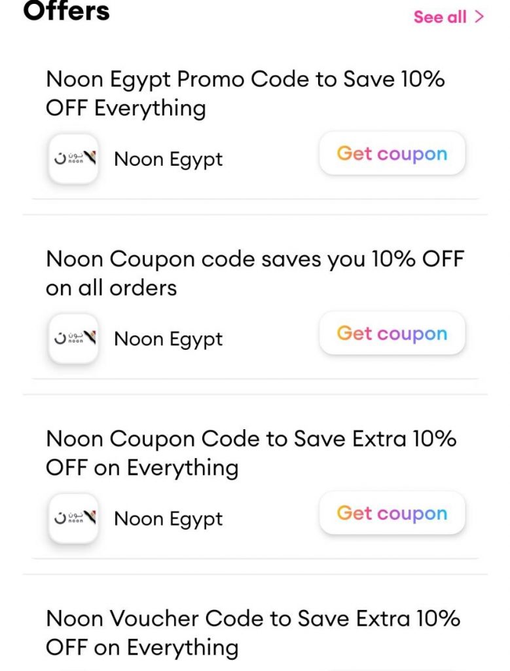Click Noon logo icon under Promo Code offer

click(x=73, y=159)
